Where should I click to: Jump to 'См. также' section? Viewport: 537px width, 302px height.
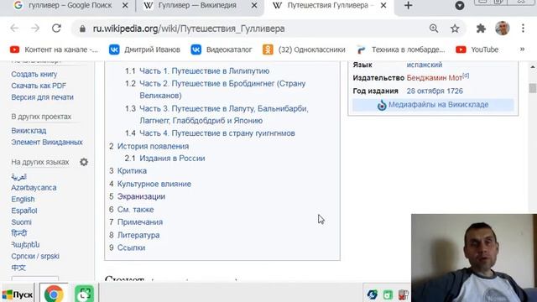click(x=136, y=210)
